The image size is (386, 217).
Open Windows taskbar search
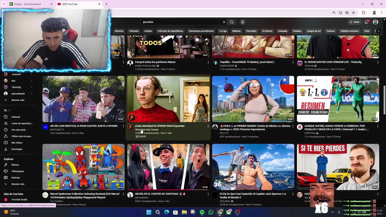coord(158,212)
